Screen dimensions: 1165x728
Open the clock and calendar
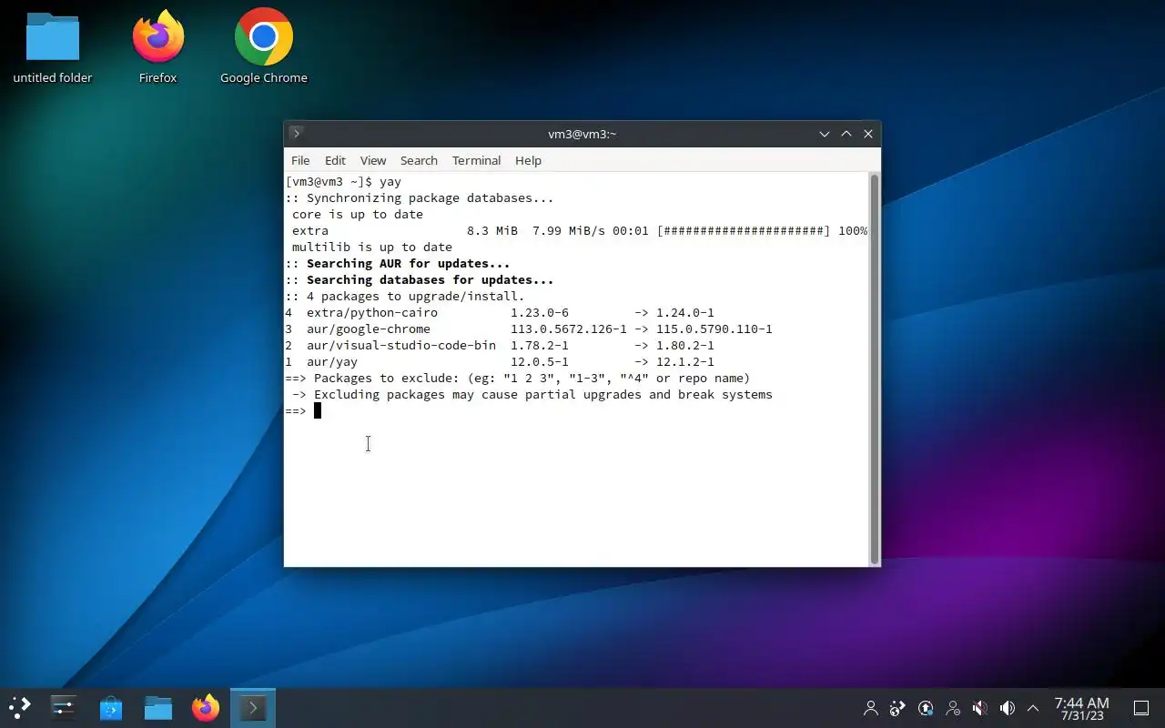[x=1081, y=708]
